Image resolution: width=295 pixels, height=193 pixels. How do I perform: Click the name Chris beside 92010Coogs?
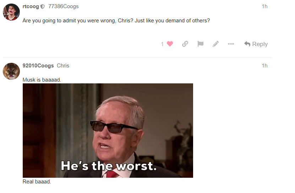pos(63,66)
